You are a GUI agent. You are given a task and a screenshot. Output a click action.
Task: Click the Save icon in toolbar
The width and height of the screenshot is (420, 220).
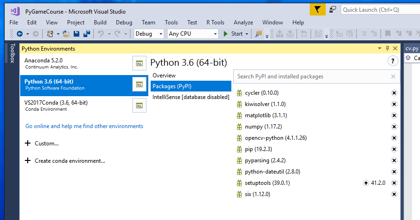click(76, 34)
